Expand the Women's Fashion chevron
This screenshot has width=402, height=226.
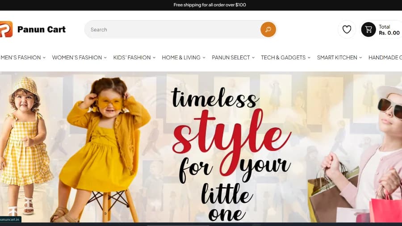click(105, 58)
